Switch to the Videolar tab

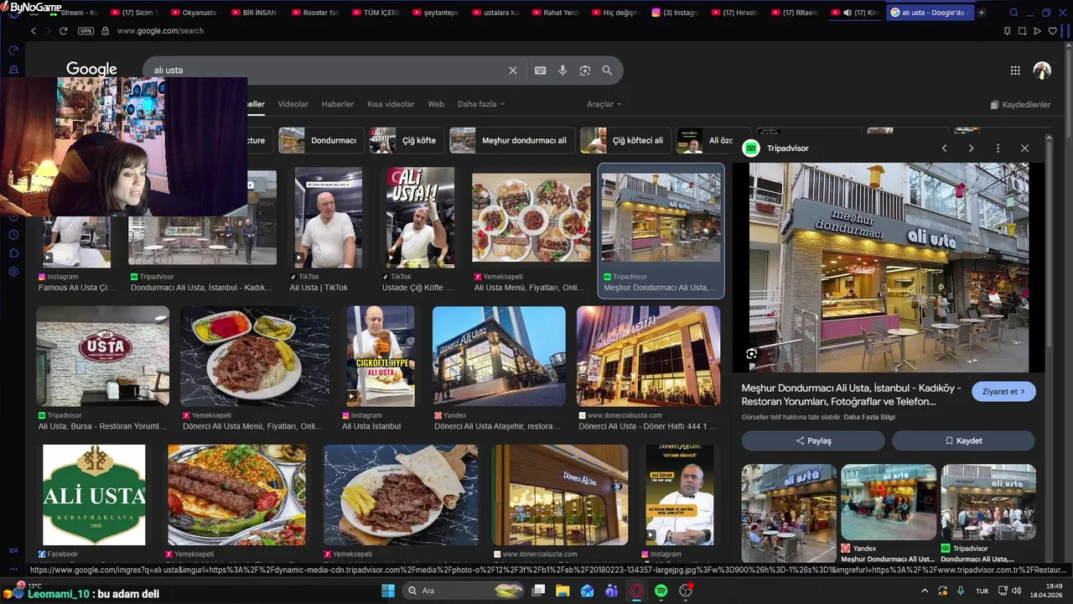pyautogui.click(x=293, y=104)
